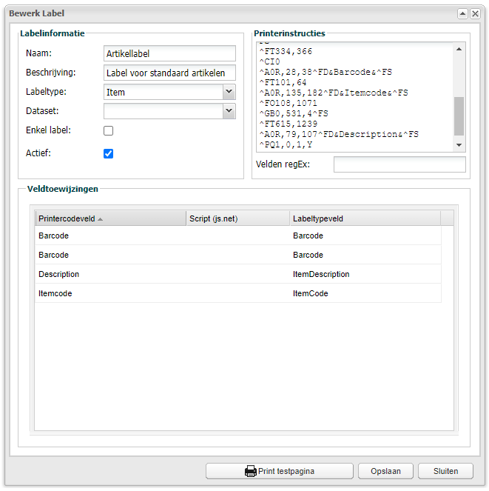
Task: Select the Description printercodeveld cell
Action: pos(111,274)
